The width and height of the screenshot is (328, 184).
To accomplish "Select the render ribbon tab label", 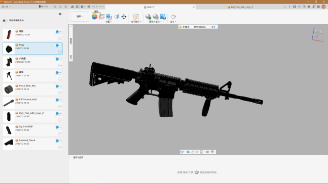I will pyautogui.click(x=96, y=11).
